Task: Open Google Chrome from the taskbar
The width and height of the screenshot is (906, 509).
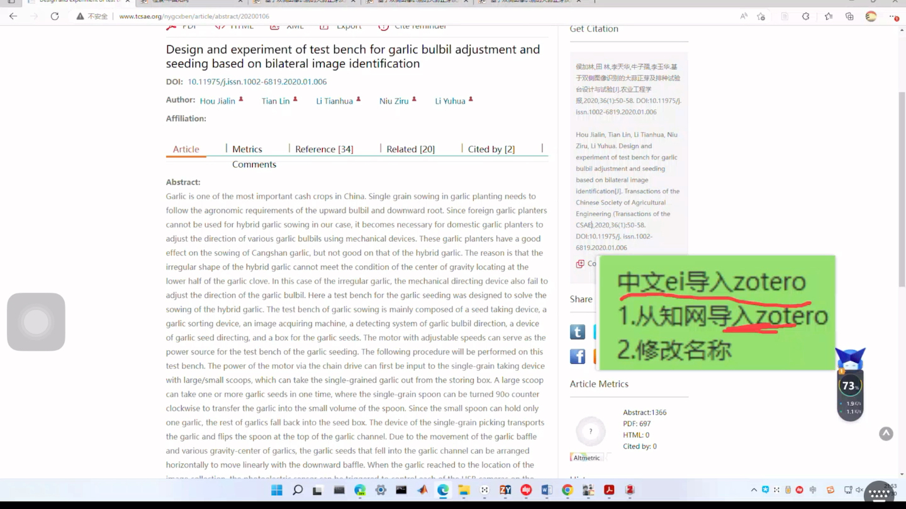Action: (568, 490)
